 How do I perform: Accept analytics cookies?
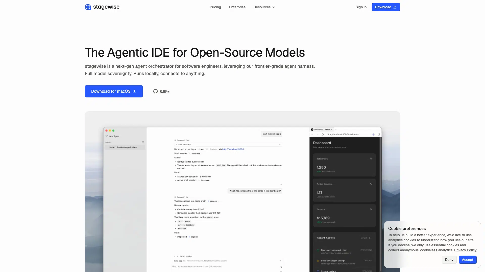coord(468,260)
